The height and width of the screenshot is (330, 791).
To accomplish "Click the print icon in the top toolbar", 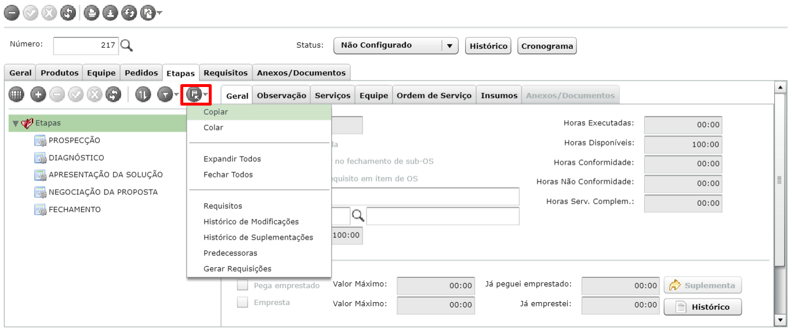I will pos(91,13).
